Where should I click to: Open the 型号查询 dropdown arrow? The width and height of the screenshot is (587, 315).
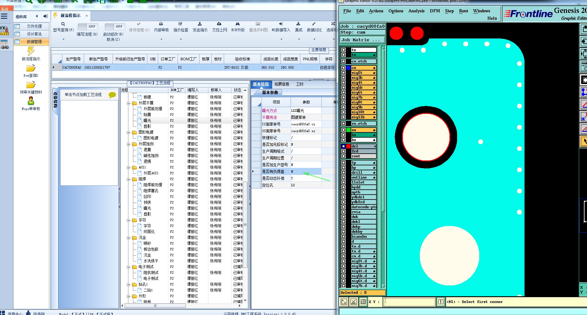[63, 39]
